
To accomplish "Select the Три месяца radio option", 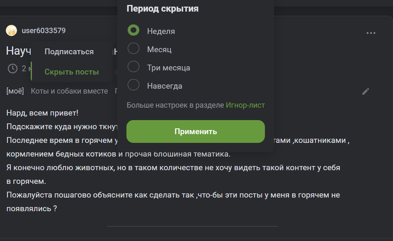I will point(133,67).
